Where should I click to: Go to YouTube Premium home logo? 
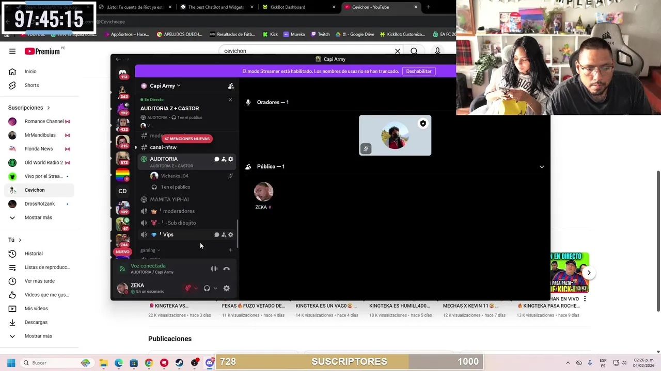click(x=42, y=52)
